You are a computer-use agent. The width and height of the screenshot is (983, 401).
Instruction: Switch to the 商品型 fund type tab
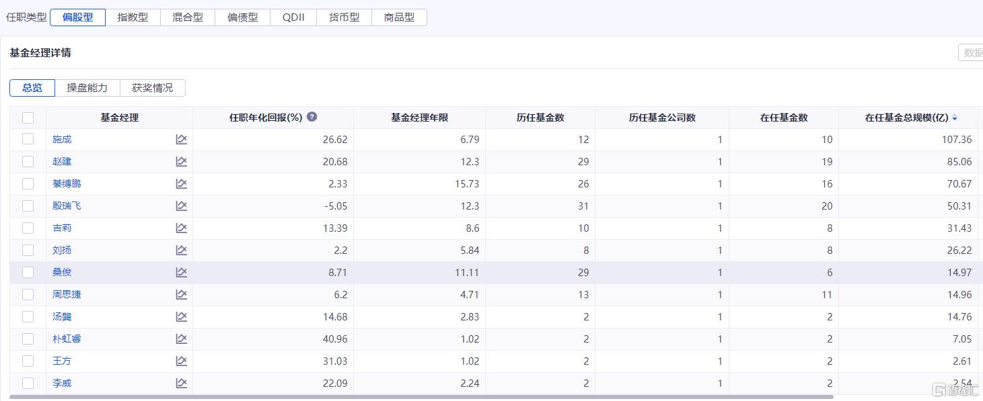tap(400, 17)
